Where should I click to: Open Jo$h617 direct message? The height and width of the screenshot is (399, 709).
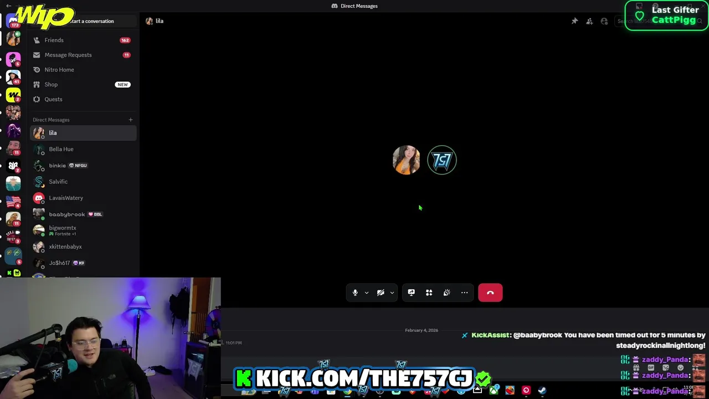(x=83, y=263)
